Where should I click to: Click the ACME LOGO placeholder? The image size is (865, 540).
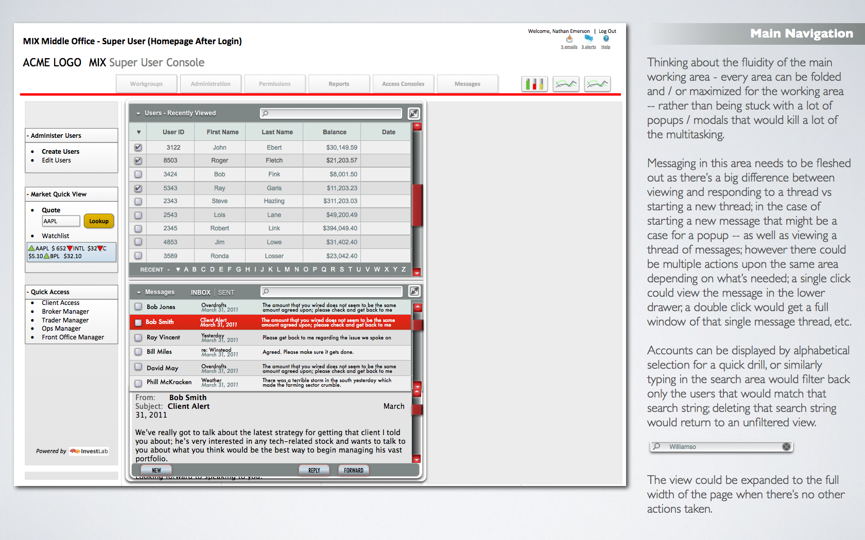52,63
